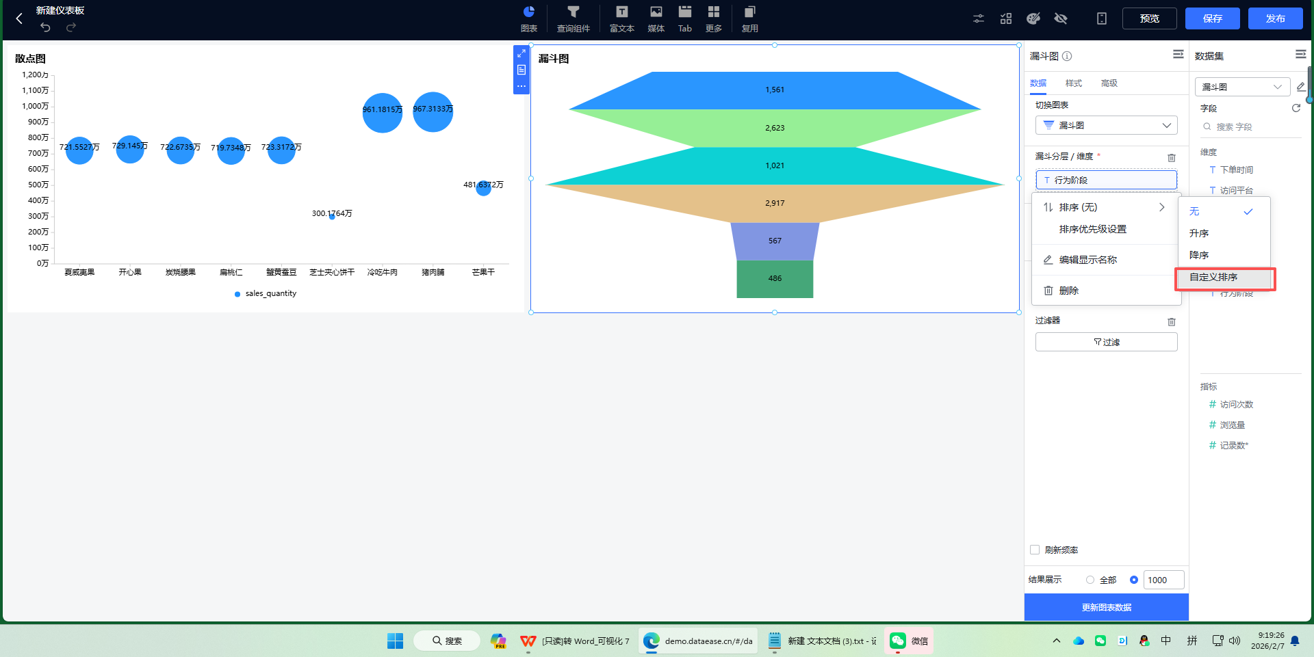Select the 访问平台 dimension field
The width and height of the screenshot is (1314, 657).
click(1237, 190)
